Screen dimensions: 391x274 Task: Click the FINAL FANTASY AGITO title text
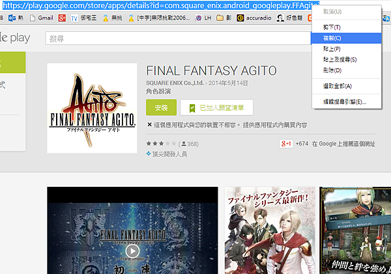tap(211, 71)
